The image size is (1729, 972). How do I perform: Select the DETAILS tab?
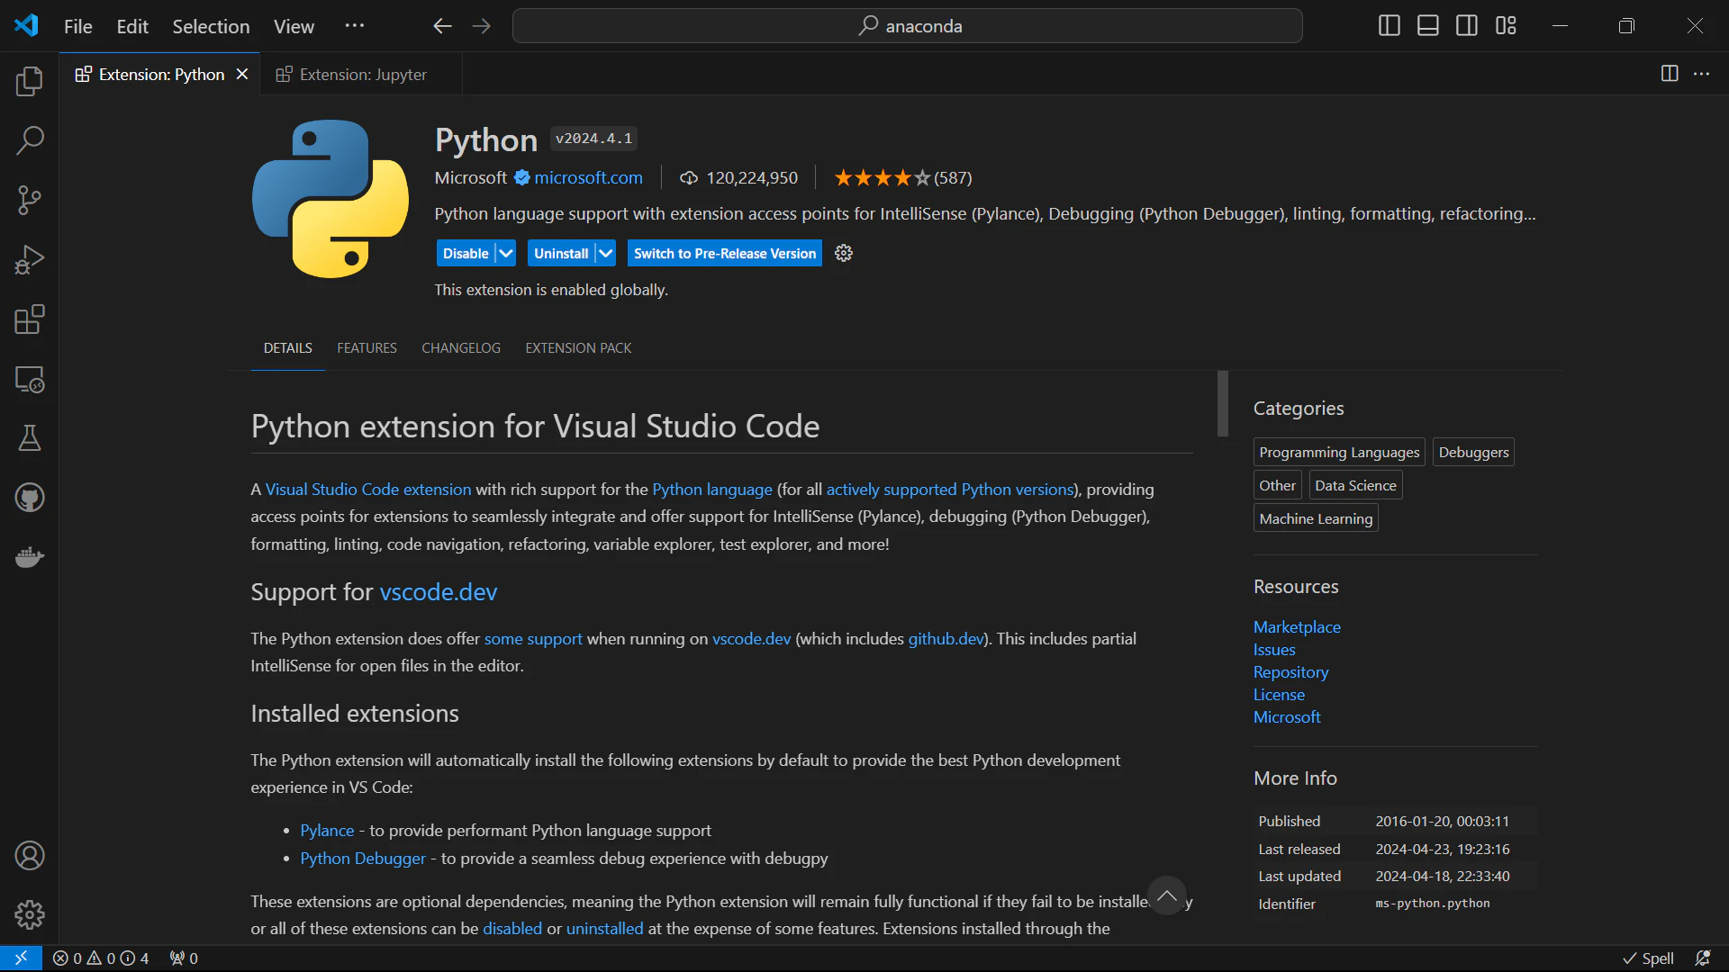(288, 348)
